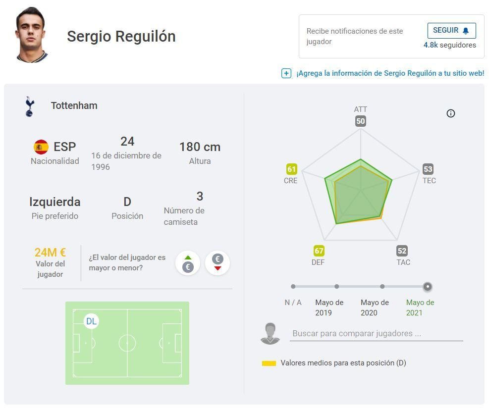Click the plus icon for website embed

[x=286, y=73]
